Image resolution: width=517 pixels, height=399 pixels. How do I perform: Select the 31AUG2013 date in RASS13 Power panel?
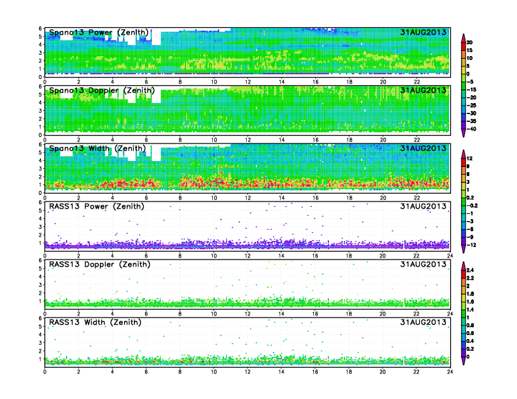click(423, 206)
